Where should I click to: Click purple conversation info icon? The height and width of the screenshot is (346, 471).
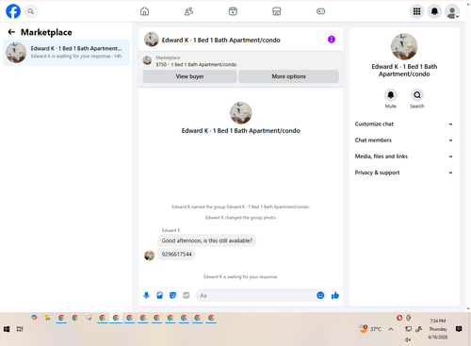332,40
